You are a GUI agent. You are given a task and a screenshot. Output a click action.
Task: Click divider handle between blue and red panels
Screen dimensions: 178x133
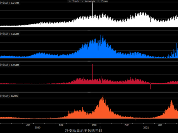pos(89,61)
